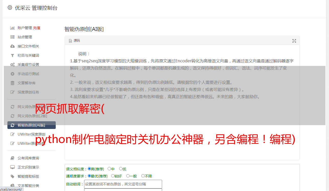The image size is (329, 191).
Task: Click the editor line starting 1.基于seq2seq深度学习模型
Action: pyautogui.click(x=182, y=61)
